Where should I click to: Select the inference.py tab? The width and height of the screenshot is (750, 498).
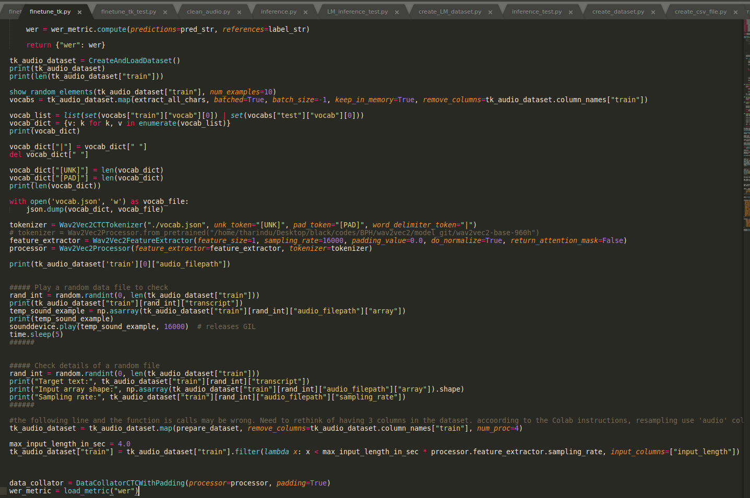point(279,11)
